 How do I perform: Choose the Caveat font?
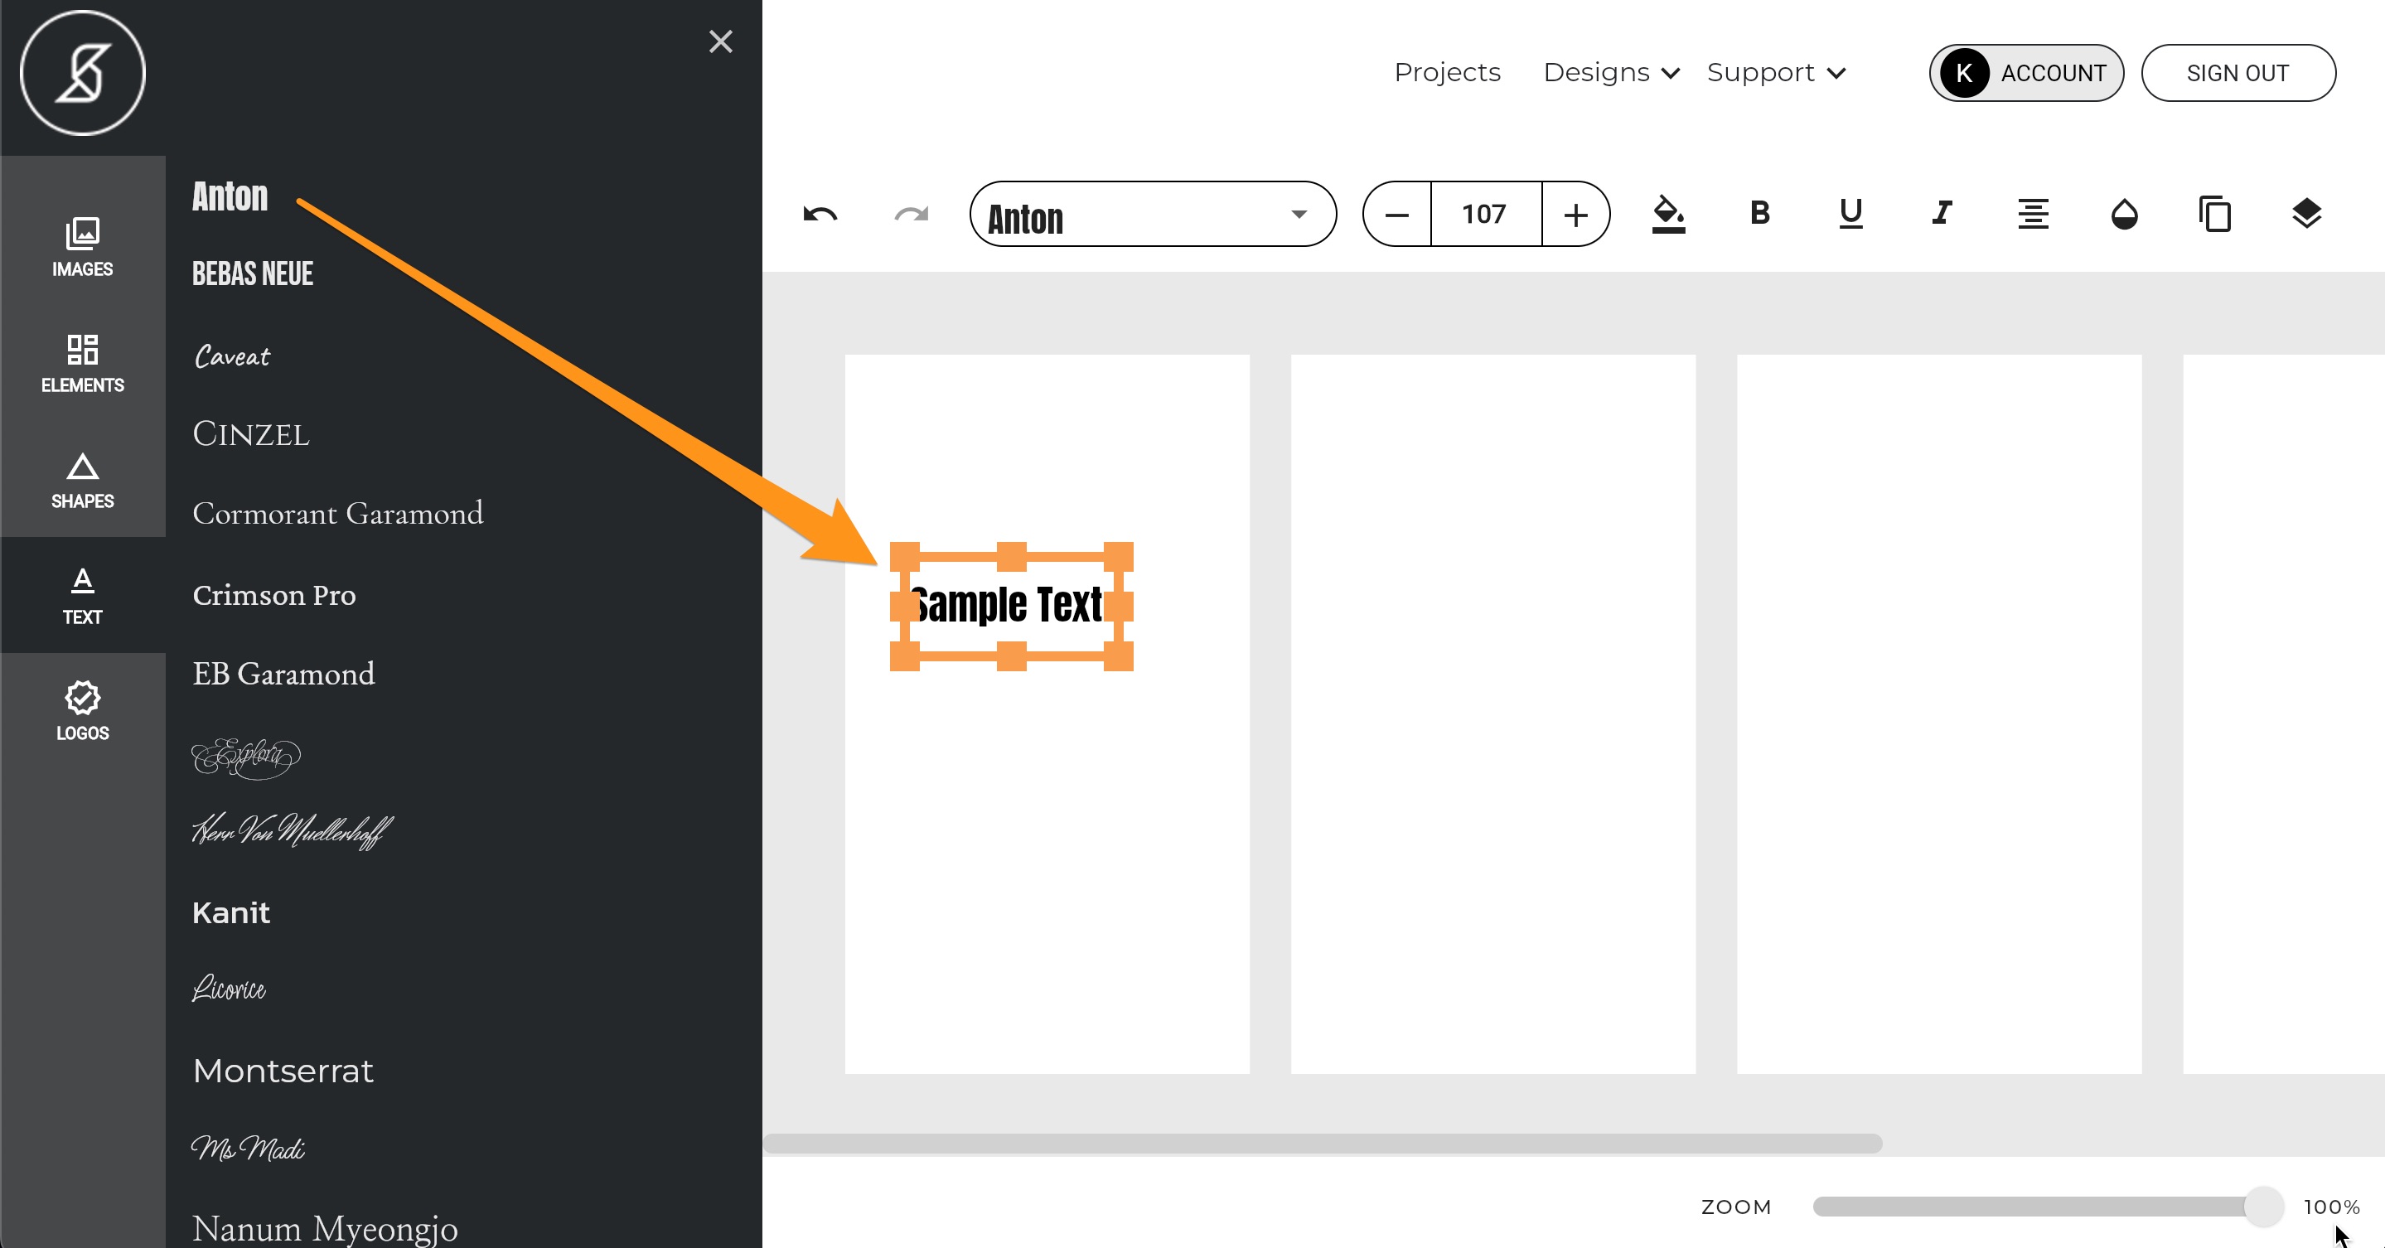pyautogui.click(x=231, y=356)
